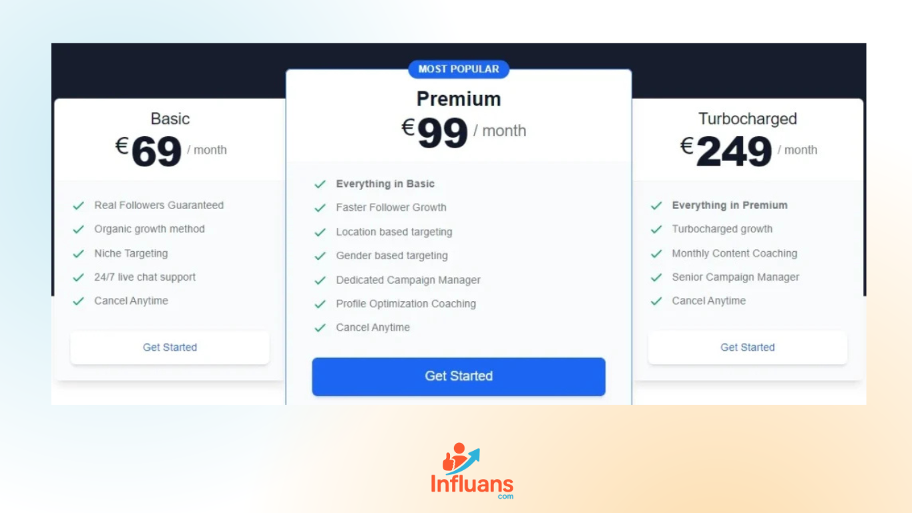Click the Location based targeting text
The image size is (912, 513).
point(394,232)
